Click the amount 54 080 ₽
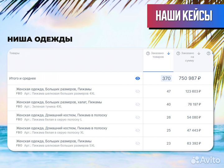 [194, 117]
